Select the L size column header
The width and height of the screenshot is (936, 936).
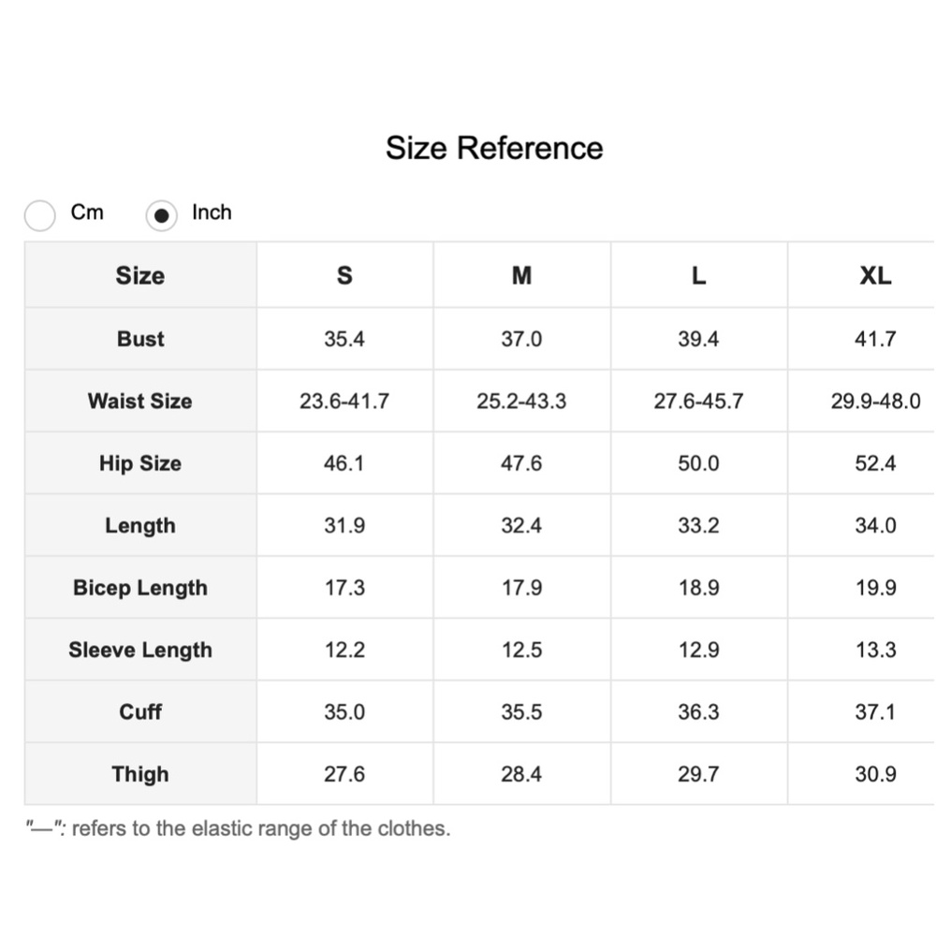[698, 275]
